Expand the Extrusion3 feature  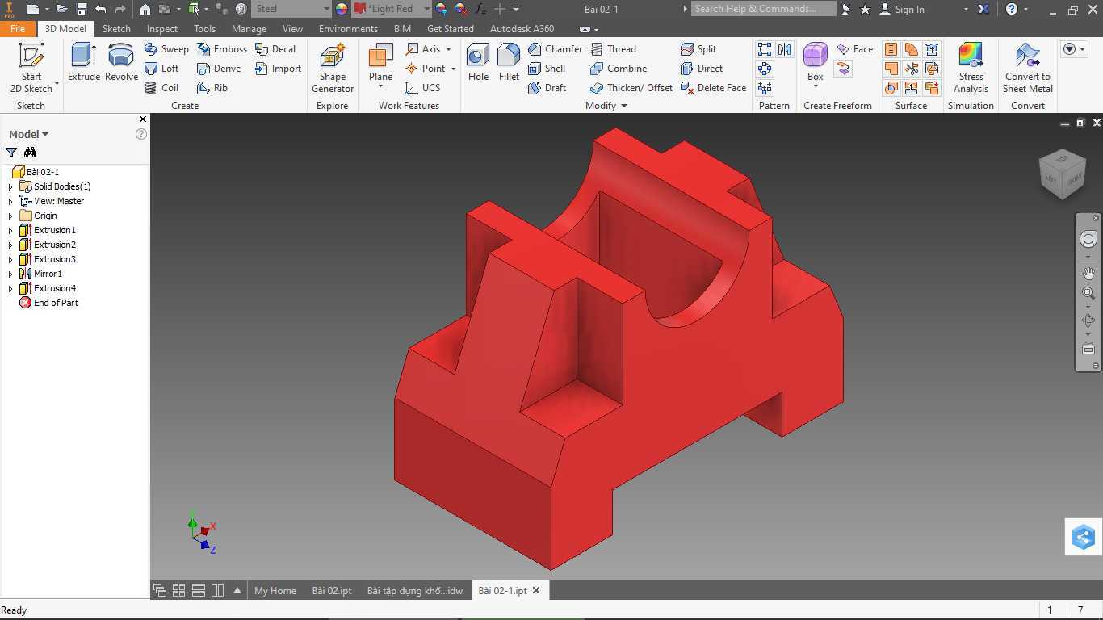(10, 259)
